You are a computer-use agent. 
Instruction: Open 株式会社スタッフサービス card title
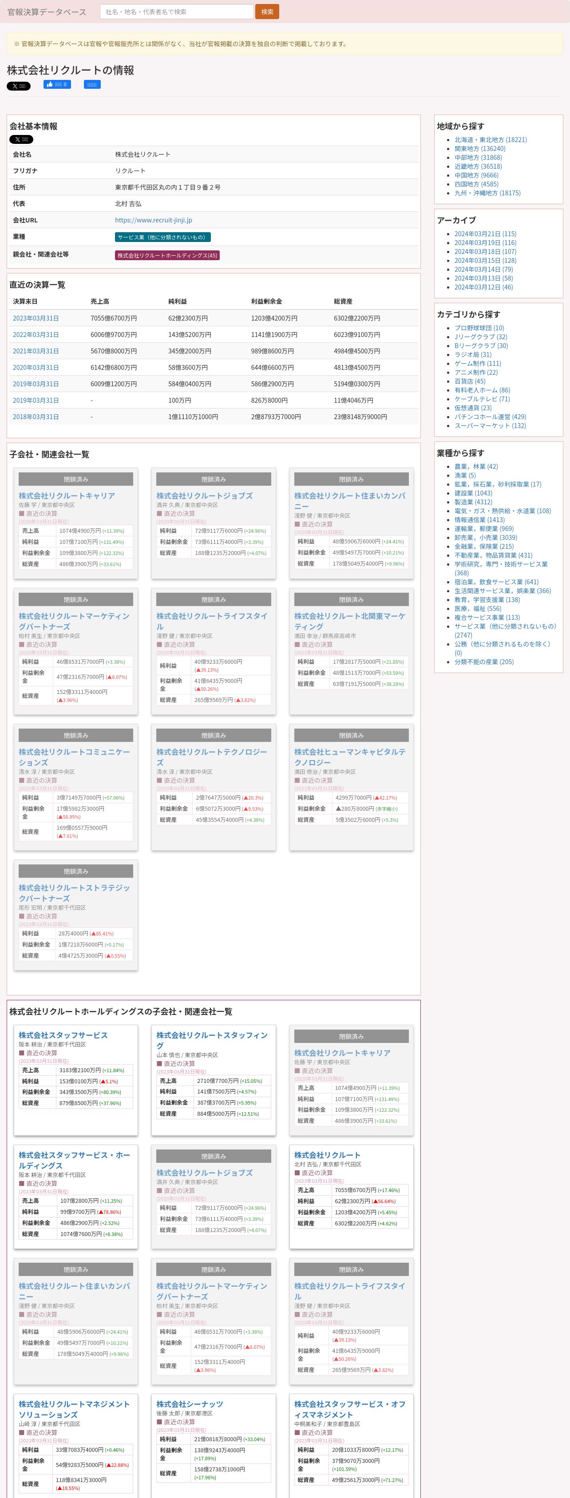63,1035
